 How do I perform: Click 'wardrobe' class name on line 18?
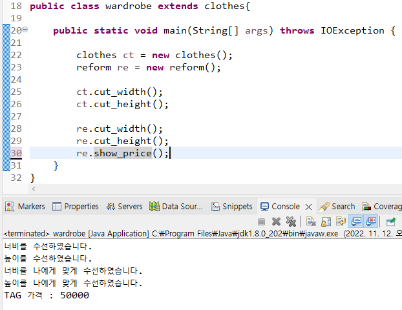[x=128, y=6]
